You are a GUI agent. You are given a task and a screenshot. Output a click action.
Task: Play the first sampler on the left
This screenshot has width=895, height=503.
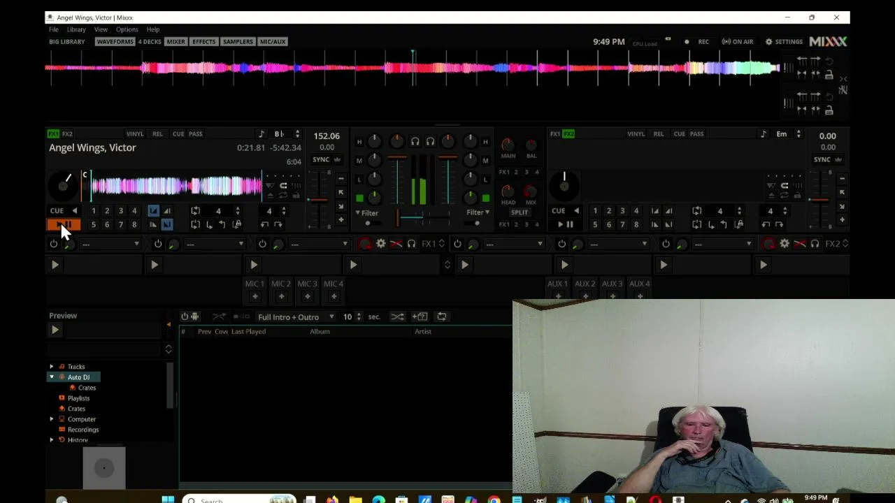55,265
